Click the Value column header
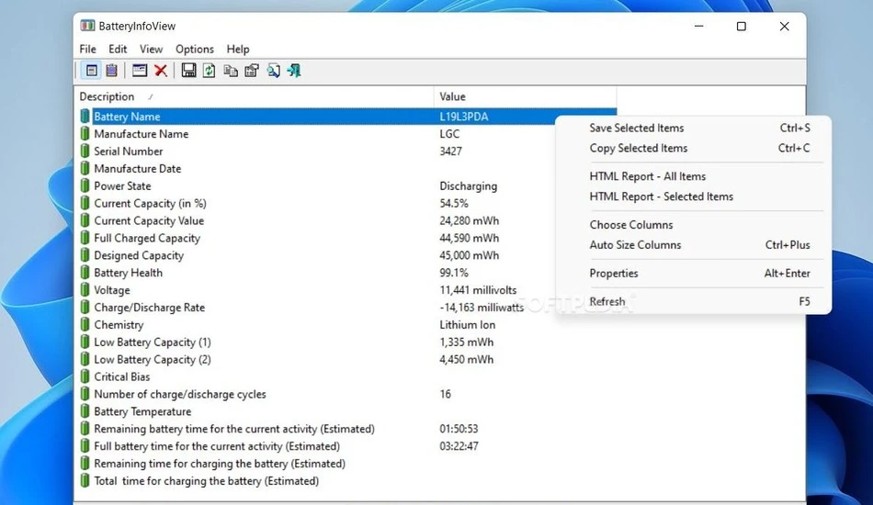Viewport: 873px width, 505px height. [525, 96]
